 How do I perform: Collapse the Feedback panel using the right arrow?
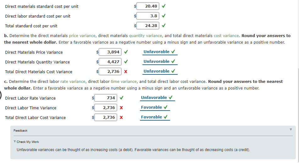(x=291, y=129)
